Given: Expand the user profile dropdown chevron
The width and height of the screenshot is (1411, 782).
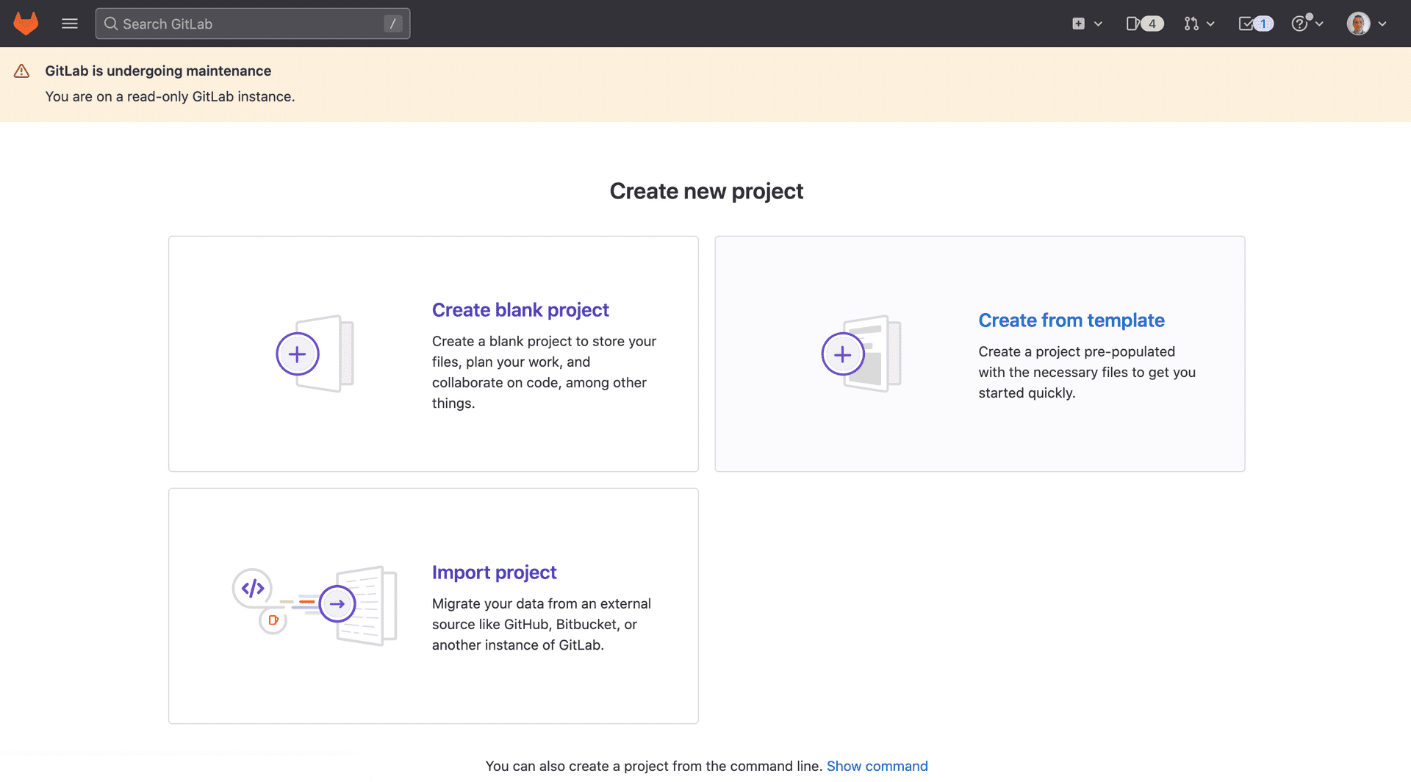Looking at the screenshot, I should [1382, 24].
